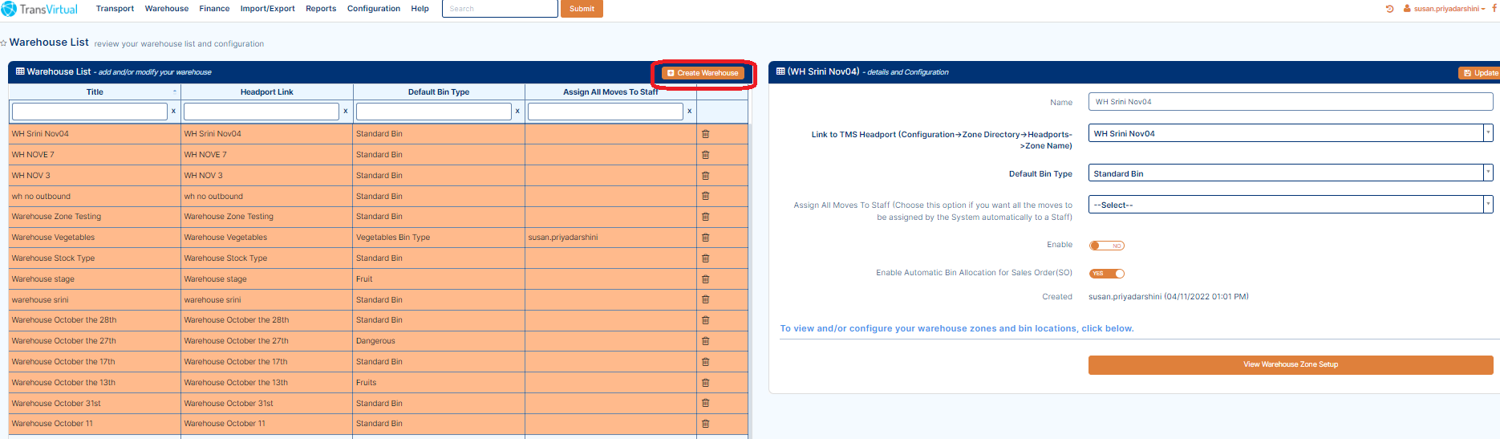Screen dimensions: 1500x439
Task: Open the Import/Export menu
Action: point(267,9)
